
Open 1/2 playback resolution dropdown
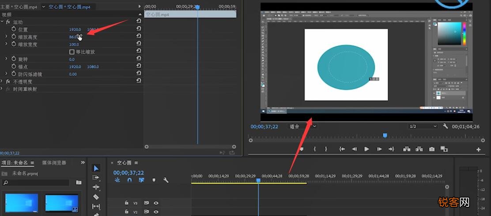tap(423, 126)
